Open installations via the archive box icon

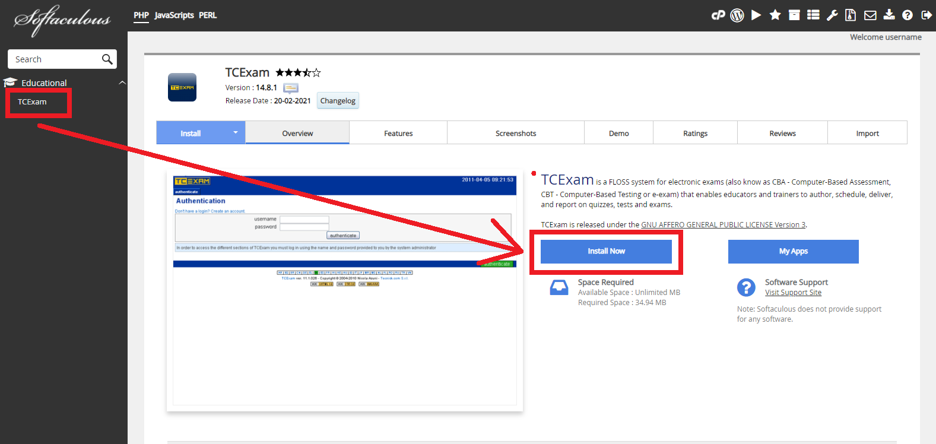click(794, 15)
